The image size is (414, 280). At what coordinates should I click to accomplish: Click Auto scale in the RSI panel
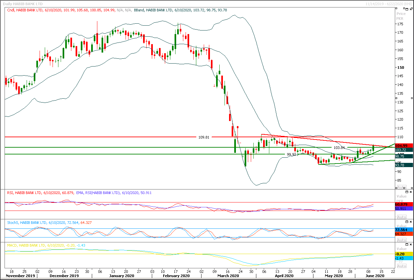tap(401, 217)
